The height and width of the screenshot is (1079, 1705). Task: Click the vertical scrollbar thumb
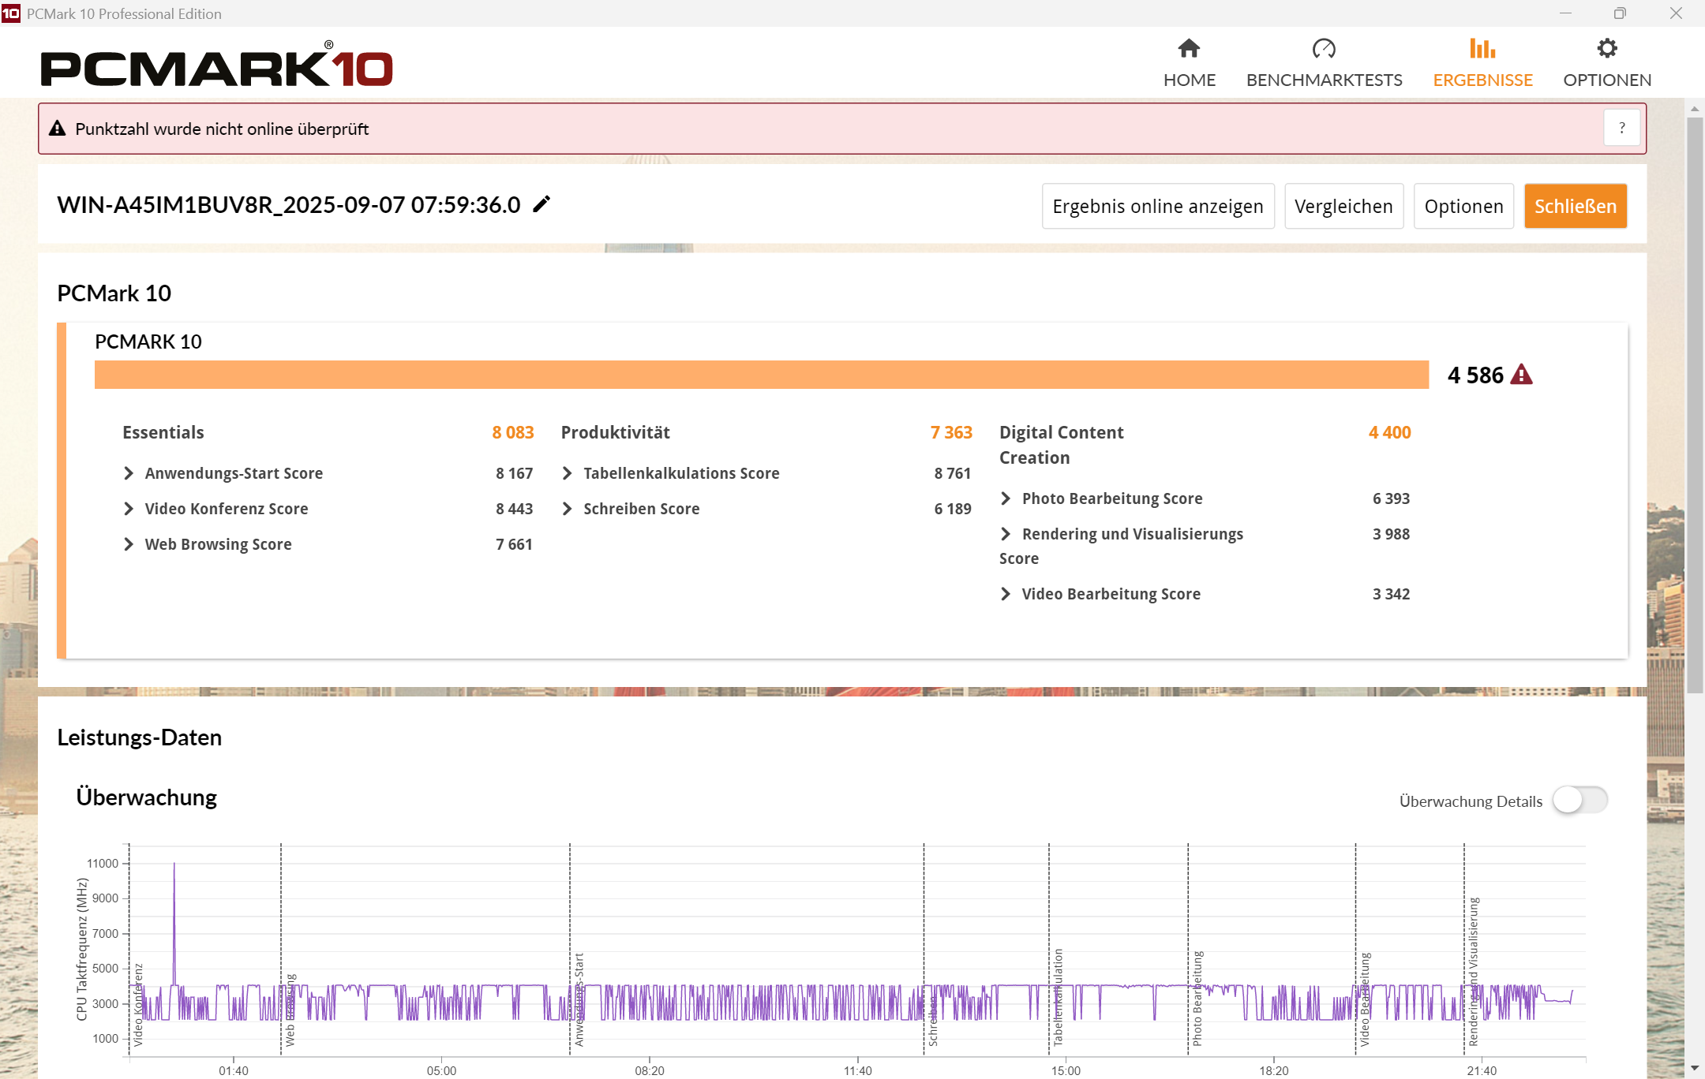click(1695, 404)
